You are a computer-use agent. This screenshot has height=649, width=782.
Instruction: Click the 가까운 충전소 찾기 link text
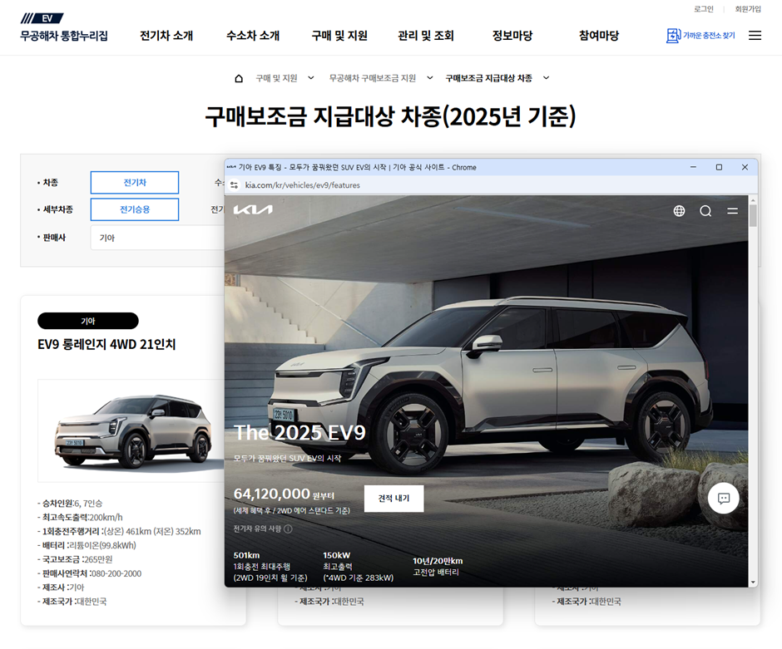pos(709,36)
